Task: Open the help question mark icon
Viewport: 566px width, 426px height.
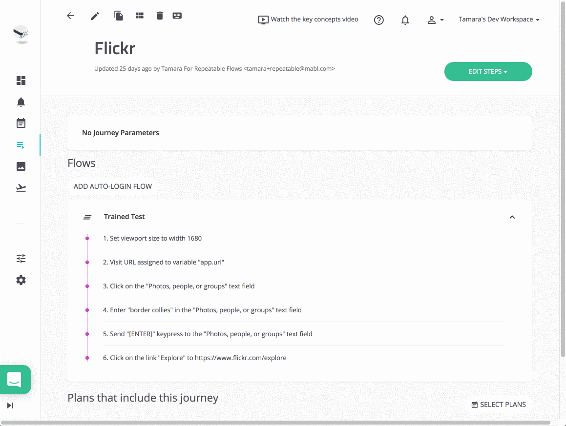Action: (378, 20)
